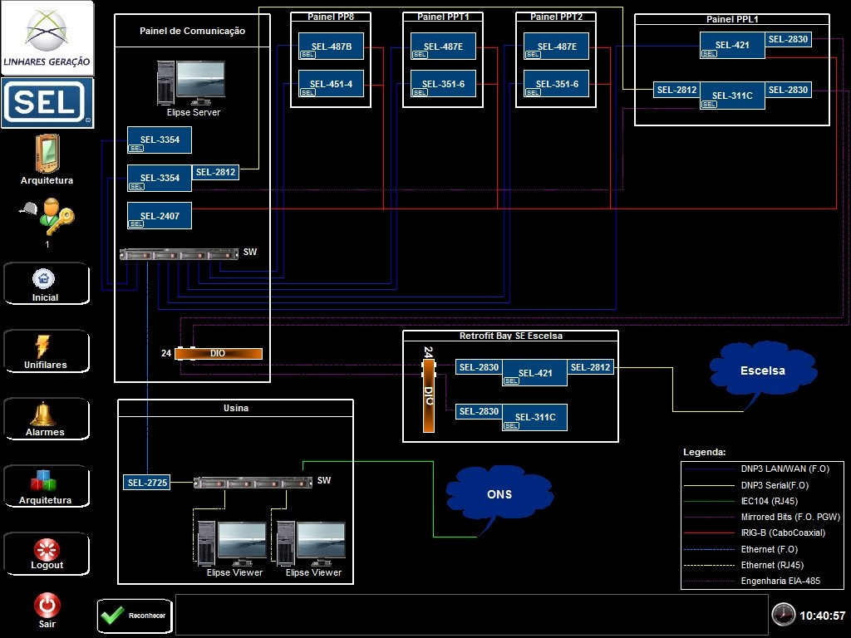
Task: Click the empty alarm message field
Action: click(472, 615)
